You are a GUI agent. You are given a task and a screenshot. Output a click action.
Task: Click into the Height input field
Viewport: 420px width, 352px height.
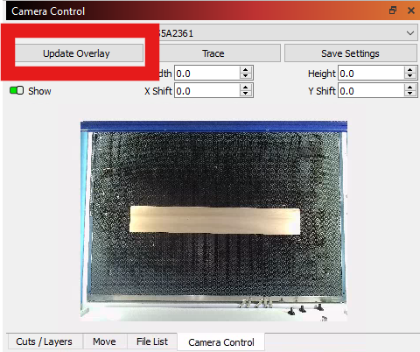371,74
